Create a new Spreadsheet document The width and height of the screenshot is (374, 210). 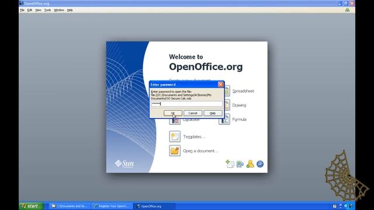[x=243, y=91]
